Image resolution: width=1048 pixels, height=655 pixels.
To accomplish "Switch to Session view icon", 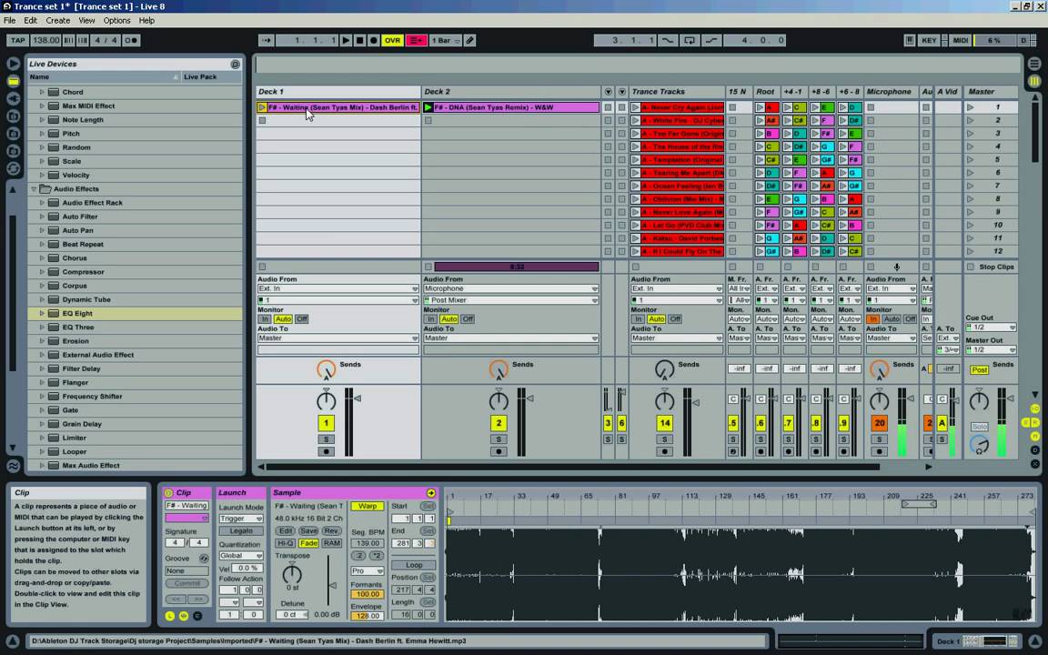I will tap(1034, 82).
